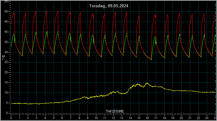Click the 15 value on temperature axis

click(6, 82)
